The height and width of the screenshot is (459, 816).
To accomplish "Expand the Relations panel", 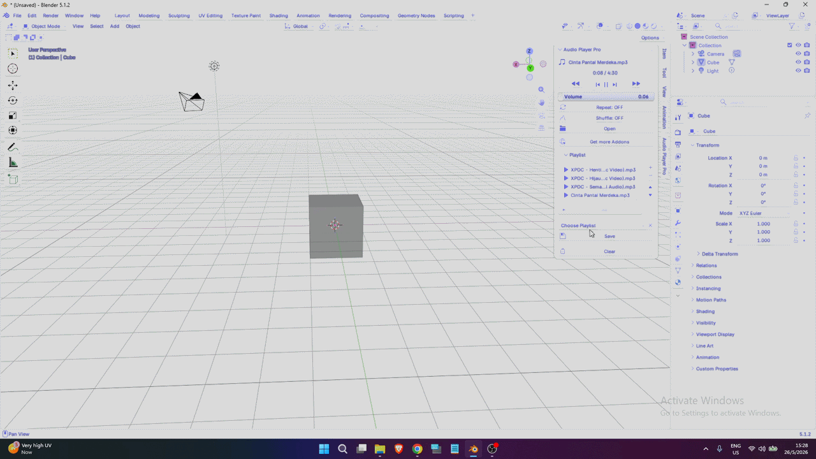I will (706, 265).
